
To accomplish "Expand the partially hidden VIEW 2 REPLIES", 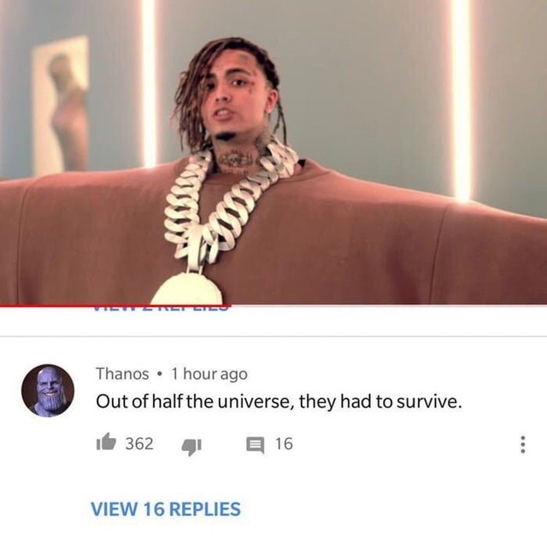I will point(162,308).
